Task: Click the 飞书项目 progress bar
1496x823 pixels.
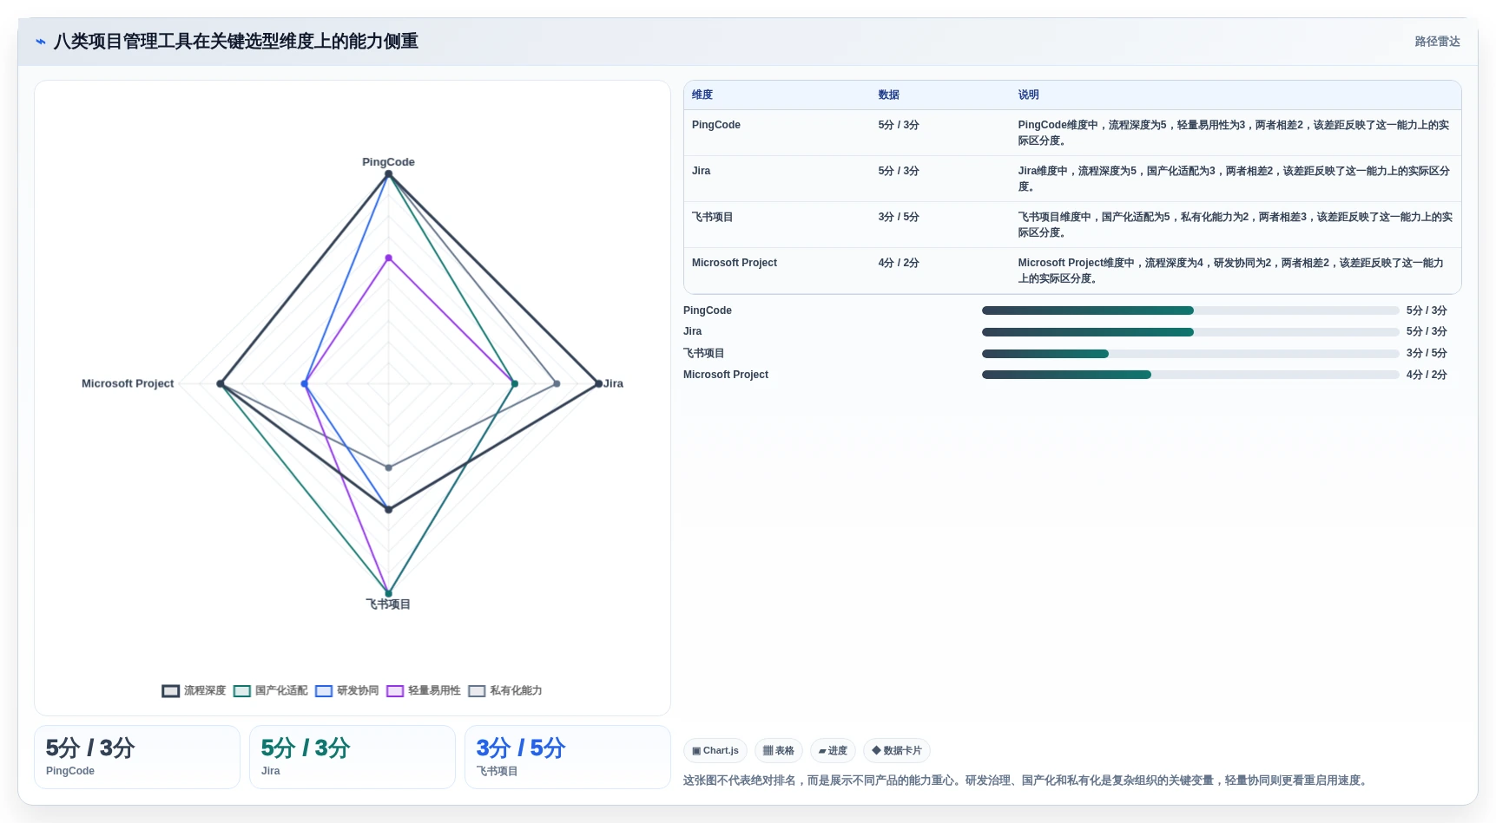Action: point(1190,354)
